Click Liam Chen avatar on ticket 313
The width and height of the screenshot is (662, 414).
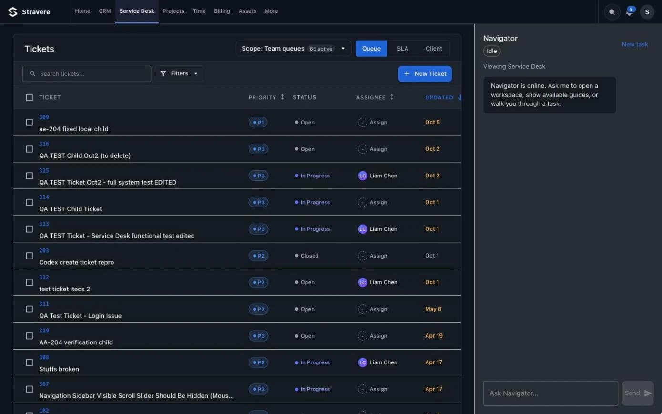[363, 229]
